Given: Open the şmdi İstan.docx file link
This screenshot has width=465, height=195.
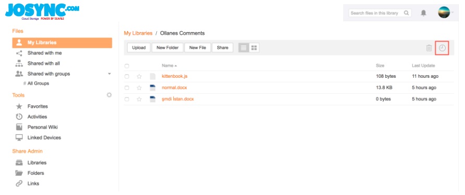Looking at the screenshot, I should (178, 99).
